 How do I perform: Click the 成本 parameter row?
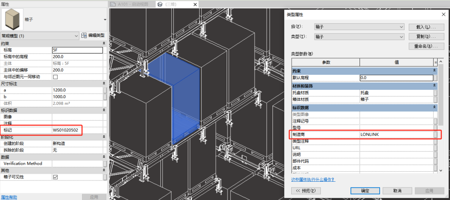pos(365,168)
